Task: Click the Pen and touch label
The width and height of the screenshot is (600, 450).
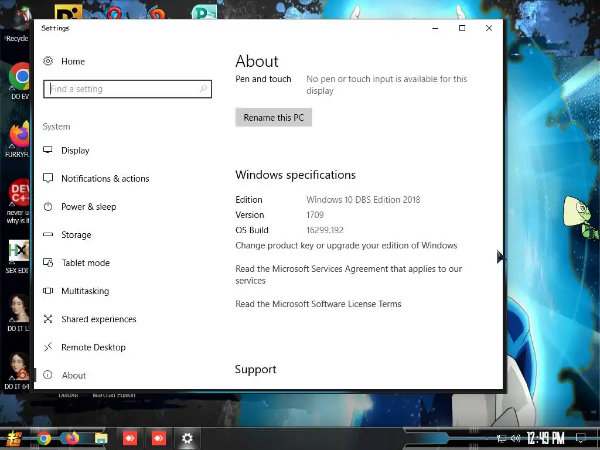Action: tap(263, 79)
